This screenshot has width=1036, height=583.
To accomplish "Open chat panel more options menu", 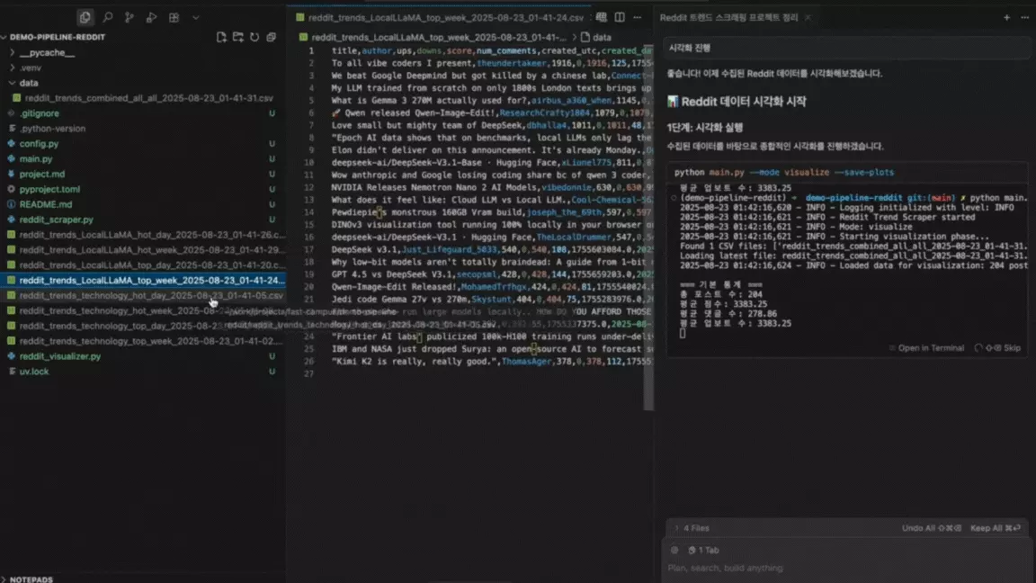I will coord(1025,17).
